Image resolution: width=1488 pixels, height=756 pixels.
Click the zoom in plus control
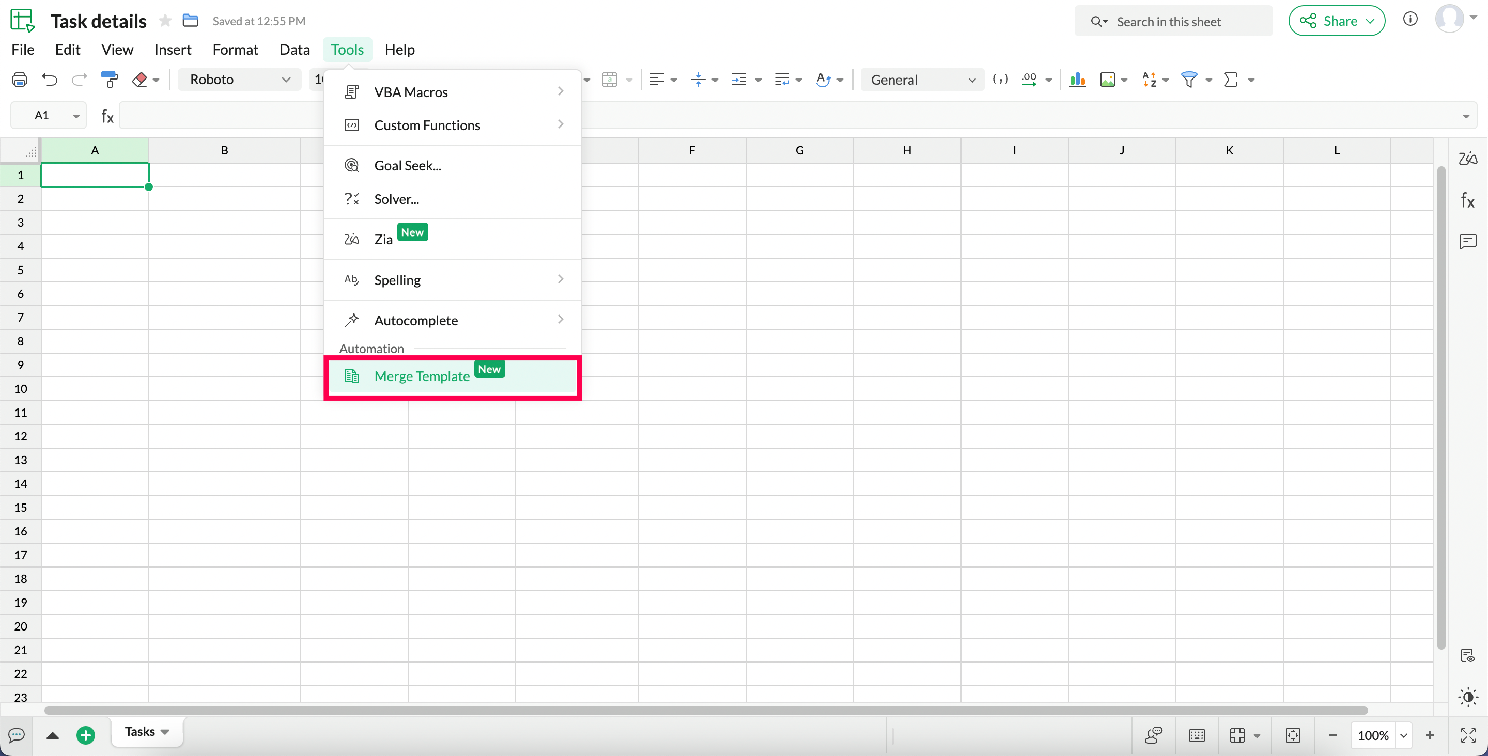point(1430,735)
